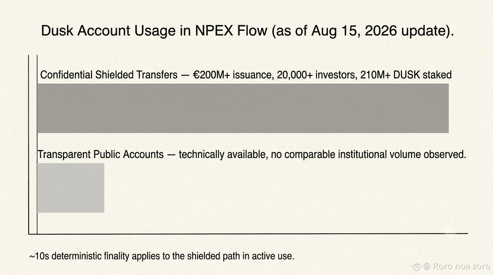Click the chart's vertical axis line
Screen dimensions: 493x275
point(29,145)
